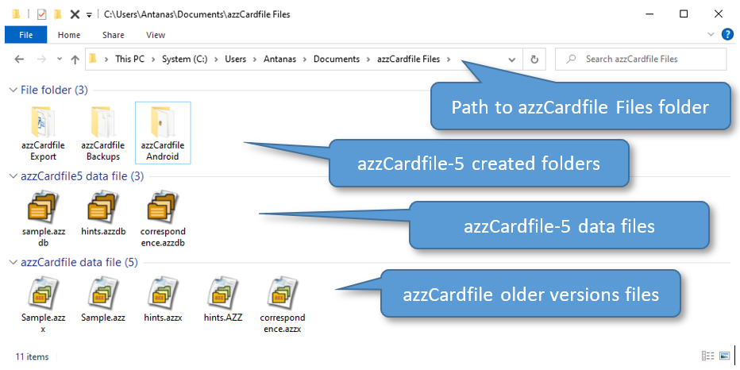
Task: Click the azzCardfile data file (5) header
Action: [x=79, y=262]
